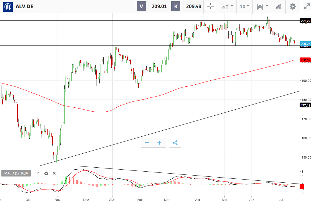Viewport: 313px width, 202px height.
Task: Click the Apr label on time axis
Action: (198, 200)
